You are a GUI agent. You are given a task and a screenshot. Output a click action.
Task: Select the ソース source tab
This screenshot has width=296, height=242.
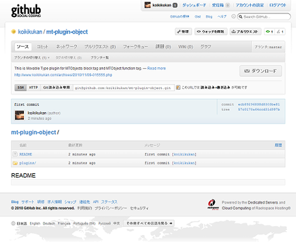pos(23,47)
